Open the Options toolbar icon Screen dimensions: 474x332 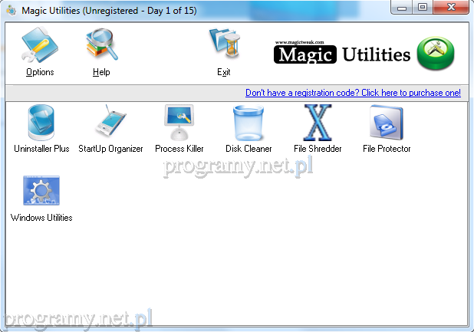39,45
